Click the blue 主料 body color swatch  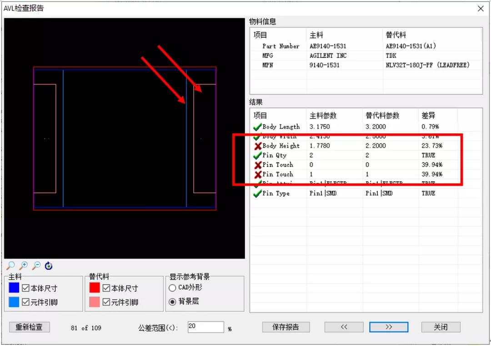pyautogui.click(x=14, y=287)
